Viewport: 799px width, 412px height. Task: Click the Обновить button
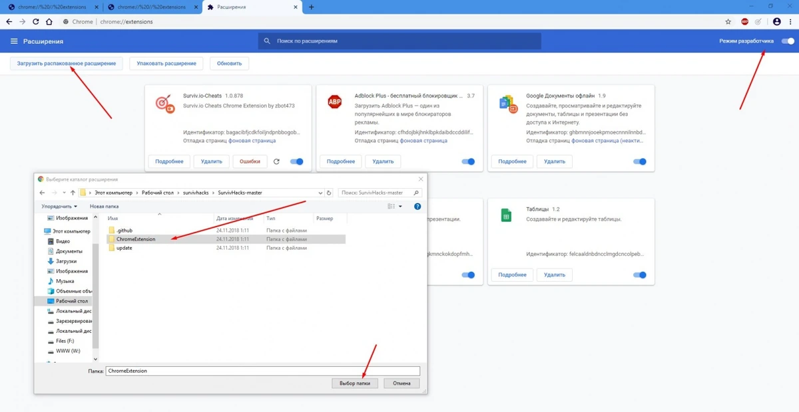point(230,63)
